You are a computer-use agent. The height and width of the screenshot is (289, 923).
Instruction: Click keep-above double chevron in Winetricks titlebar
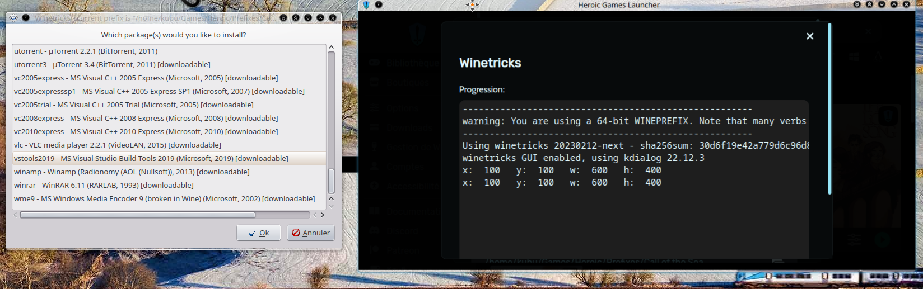(x=296, y=18)
